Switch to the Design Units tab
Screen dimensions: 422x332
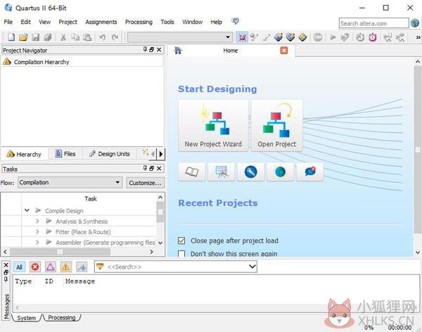[110, 154]
